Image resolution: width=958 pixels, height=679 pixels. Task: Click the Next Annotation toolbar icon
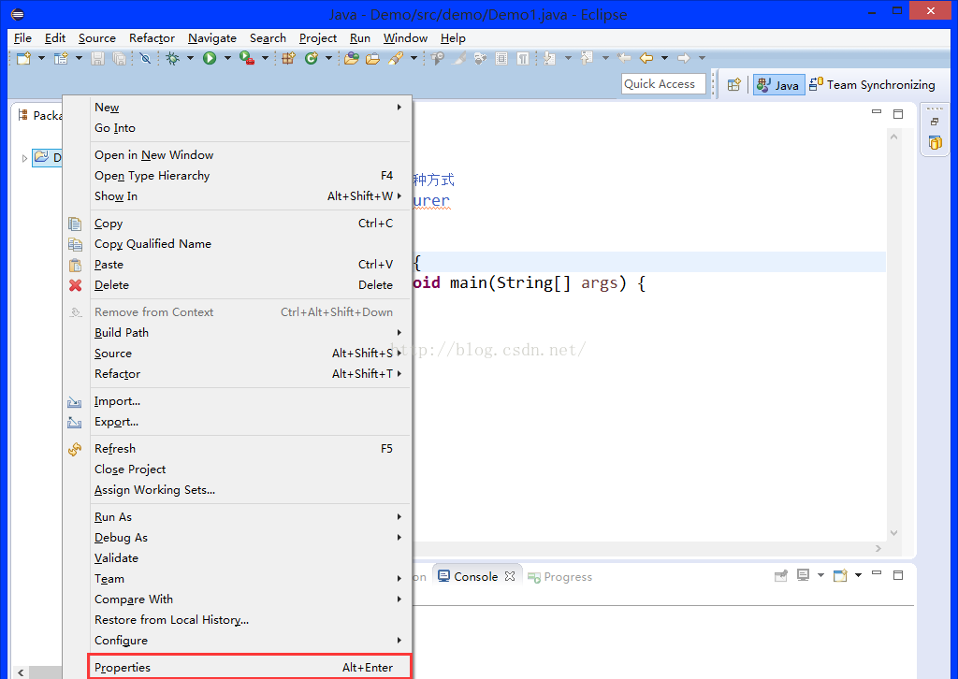[x=550, y=58]
